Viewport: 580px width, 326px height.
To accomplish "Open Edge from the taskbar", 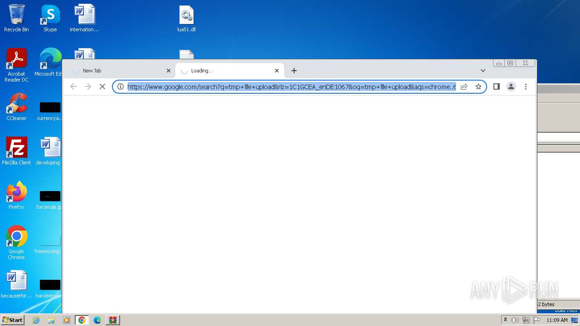I will tap(97, 320).
